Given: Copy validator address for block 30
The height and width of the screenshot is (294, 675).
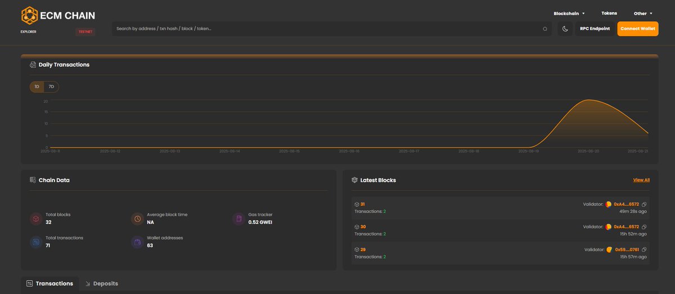Looking at the screenshot, I should pos(645,227).
